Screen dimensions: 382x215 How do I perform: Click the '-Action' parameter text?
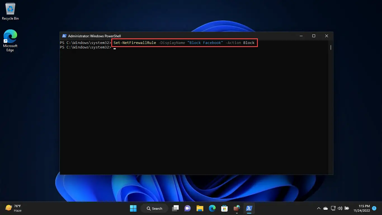(233, 43)
